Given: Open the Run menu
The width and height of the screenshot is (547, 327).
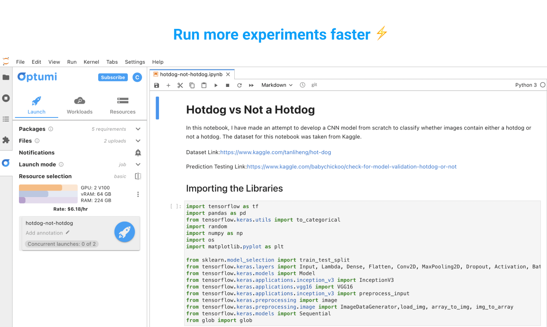Looking at the screenshot, I should 72,62.
